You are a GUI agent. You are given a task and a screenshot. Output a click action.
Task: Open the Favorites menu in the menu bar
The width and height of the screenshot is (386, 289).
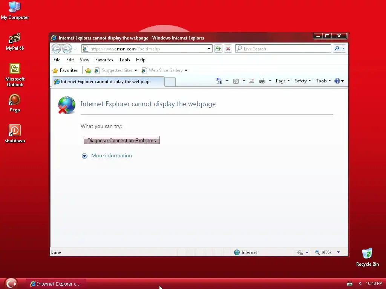(104, 60)
